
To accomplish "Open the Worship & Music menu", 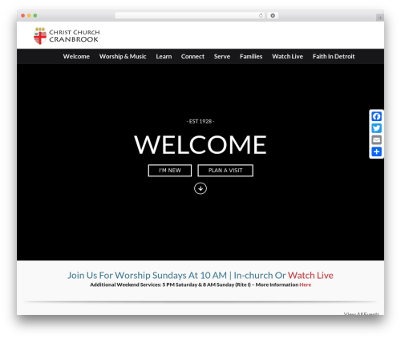I will click(x=123, y=56).
